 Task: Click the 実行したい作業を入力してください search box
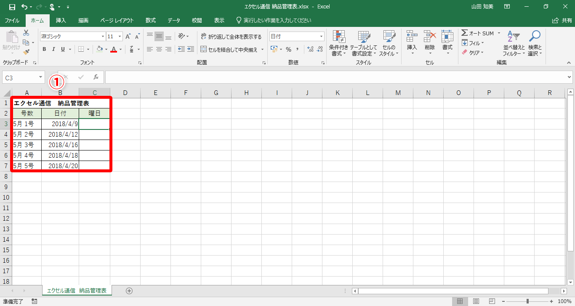(x=274, y=20)
